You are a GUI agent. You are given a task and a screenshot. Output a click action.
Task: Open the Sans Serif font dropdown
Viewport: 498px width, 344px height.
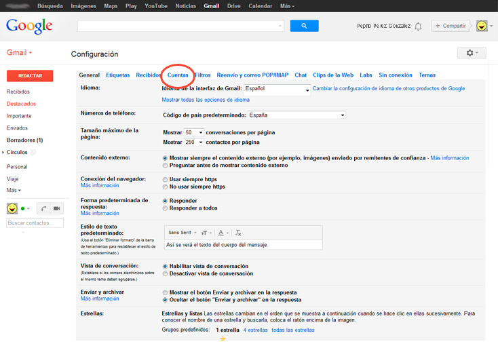(x=183, y=233)
